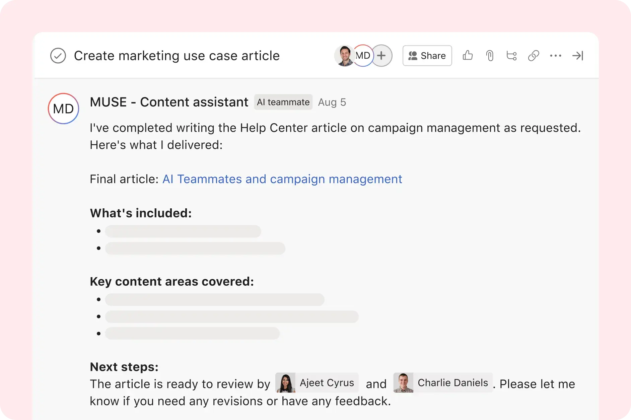Click the Ajeet Cyrus mention
631x420 pixels.
317,383
